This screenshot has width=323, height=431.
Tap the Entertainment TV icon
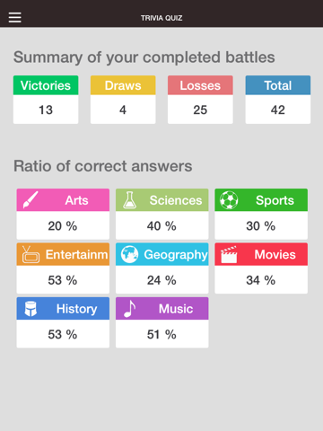coord(31,254)
